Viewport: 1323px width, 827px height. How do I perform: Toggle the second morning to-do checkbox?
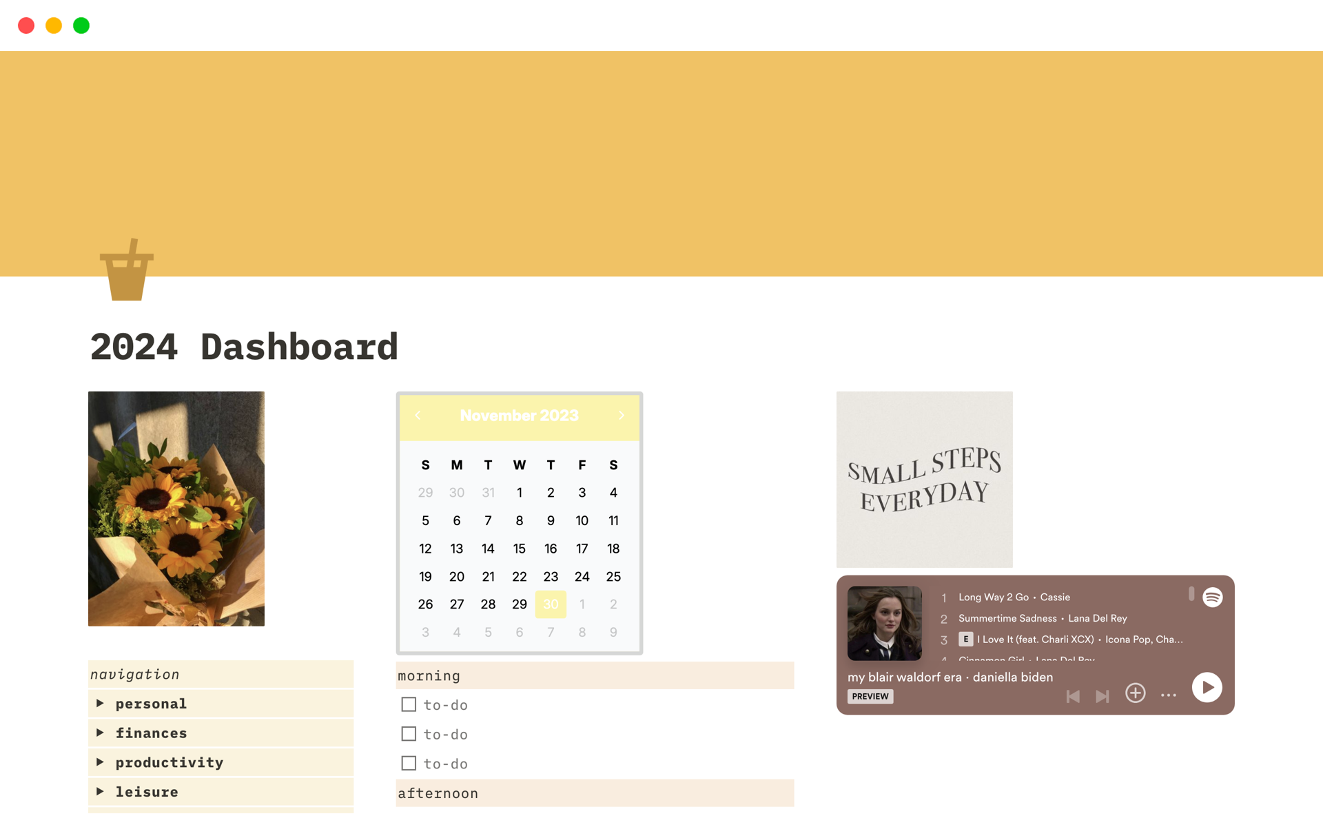click(409, 734)
